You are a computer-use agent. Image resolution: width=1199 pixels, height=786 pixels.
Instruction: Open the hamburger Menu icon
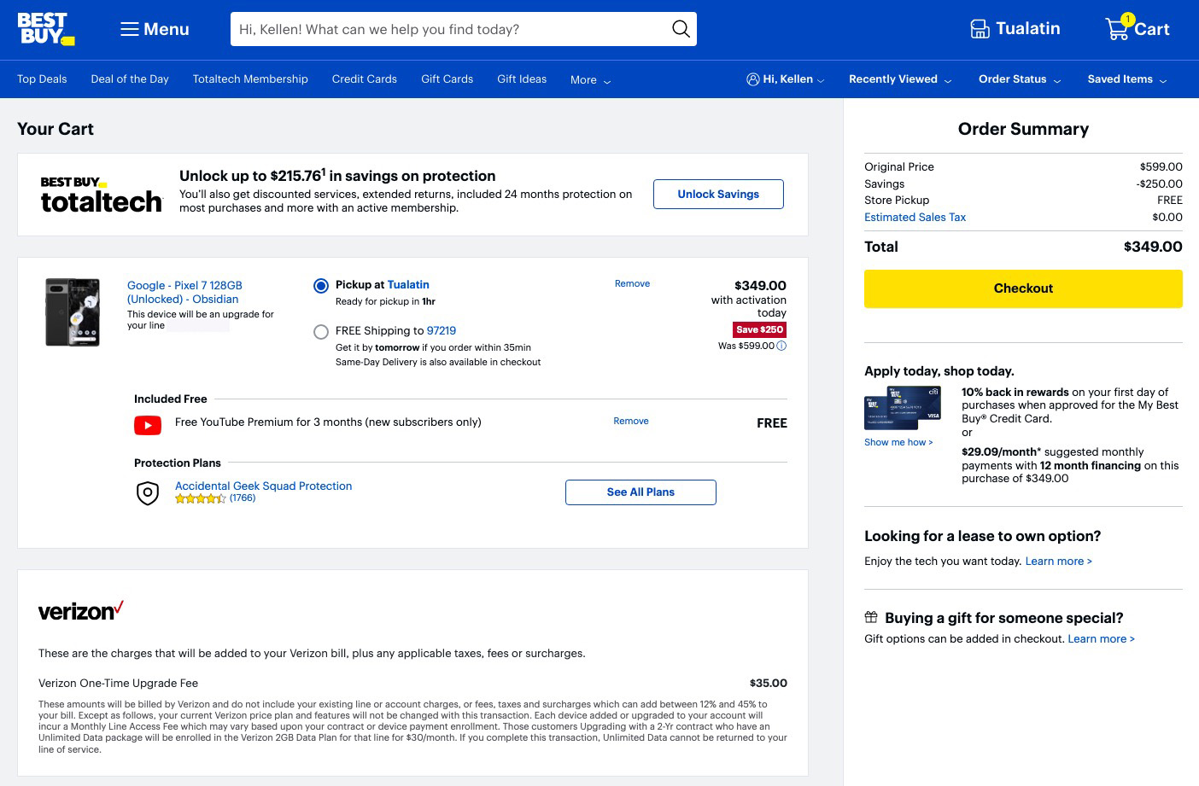pos(130,29)
